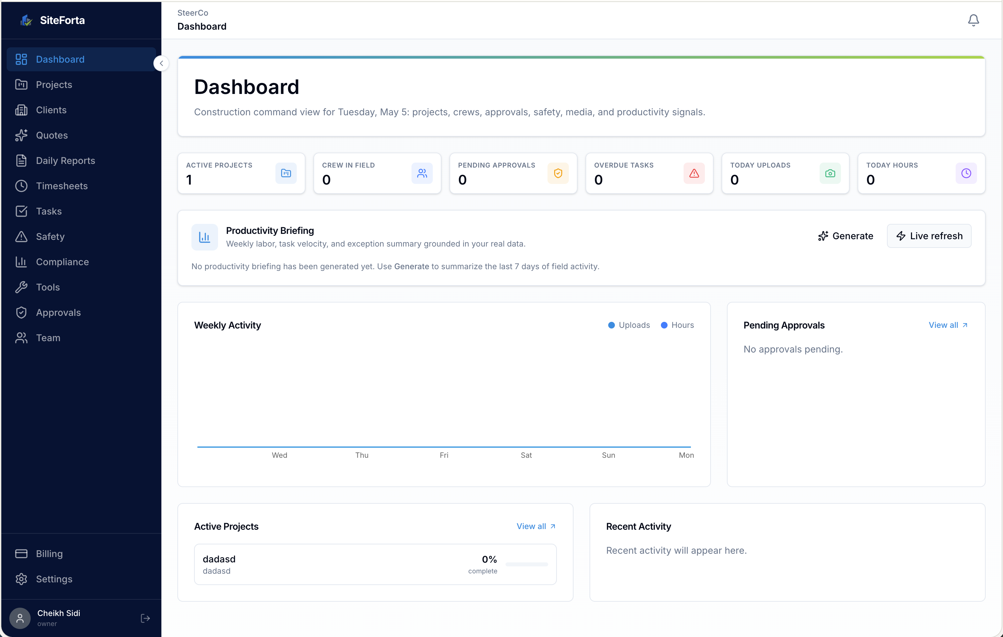Click the Weekly Activity heading
This screenshot has width=1003, height=637.
[x=227, y=325]
